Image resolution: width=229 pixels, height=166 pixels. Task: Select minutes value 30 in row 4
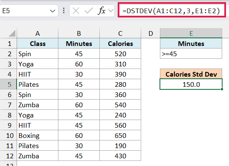click(79, 74)
